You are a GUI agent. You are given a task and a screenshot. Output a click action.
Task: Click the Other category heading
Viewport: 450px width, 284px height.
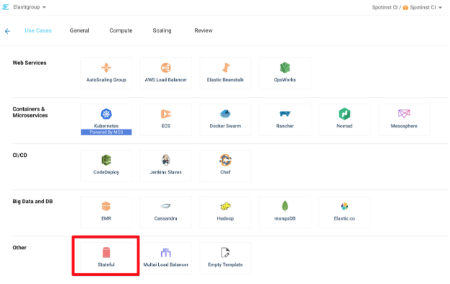click(20, 248)
